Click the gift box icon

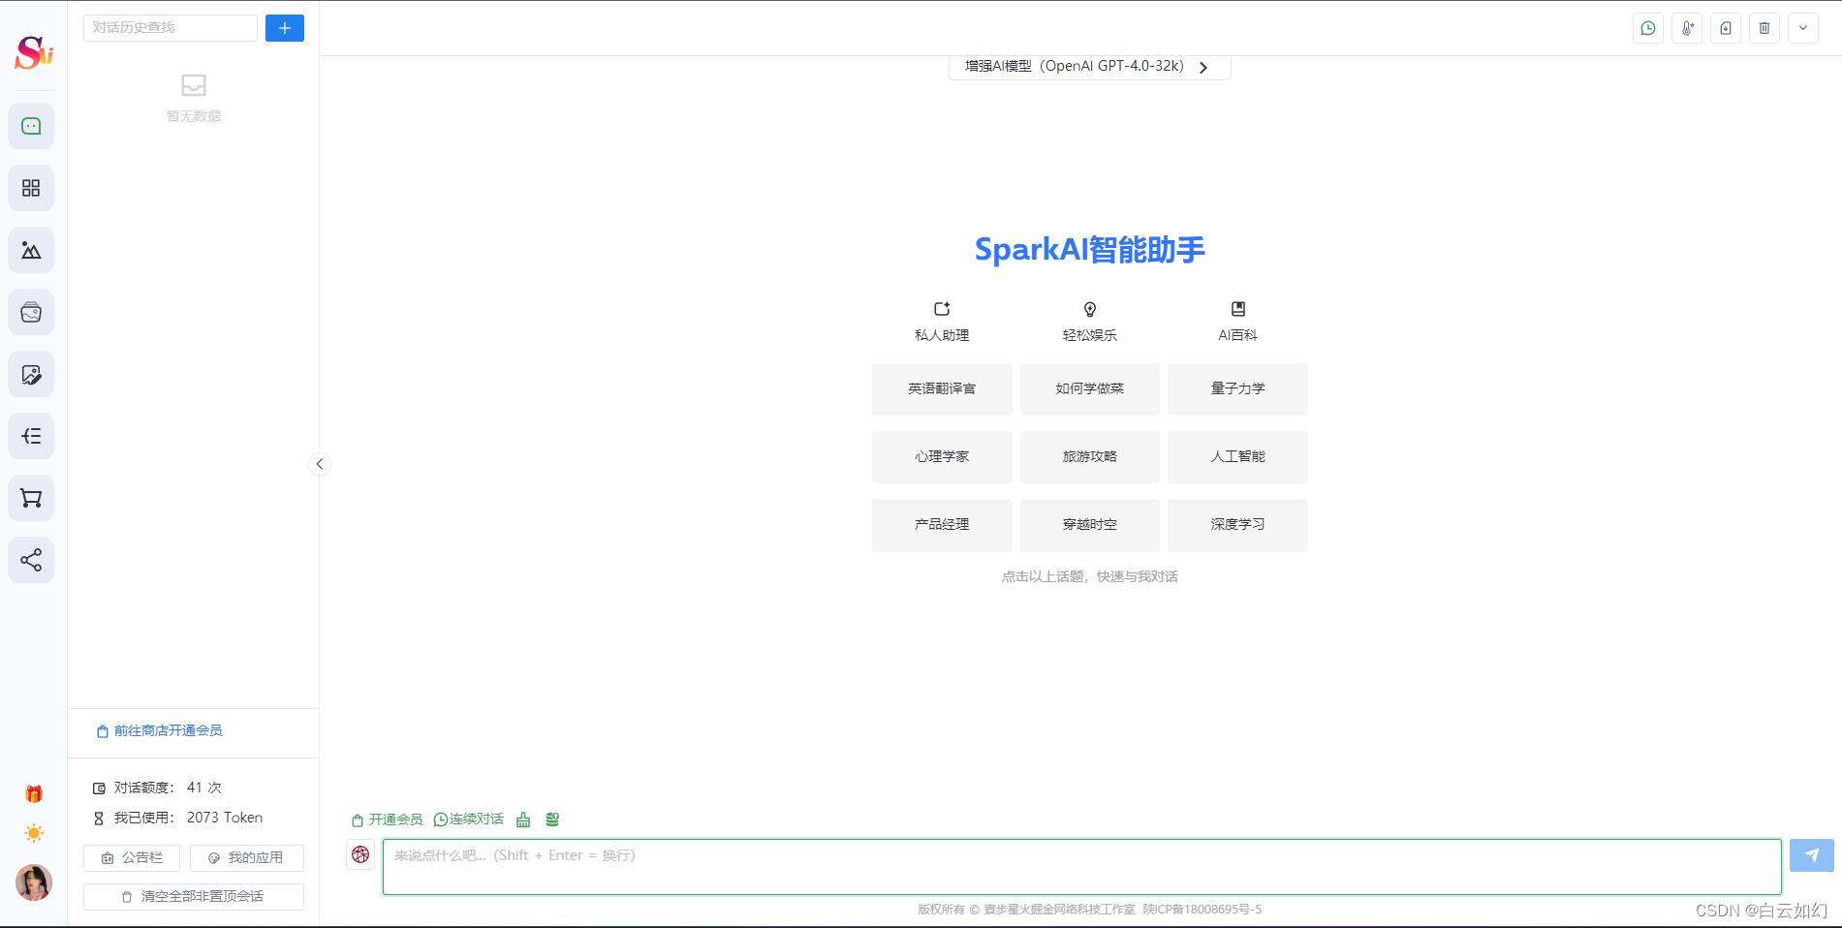pyautogui.click(x=34, y=794)
